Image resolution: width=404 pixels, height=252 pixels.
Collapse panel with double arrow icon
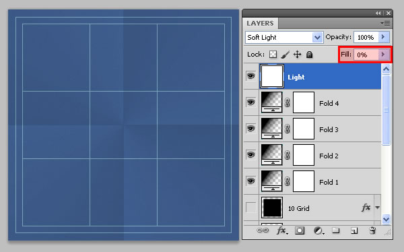[x=378, y=13]
